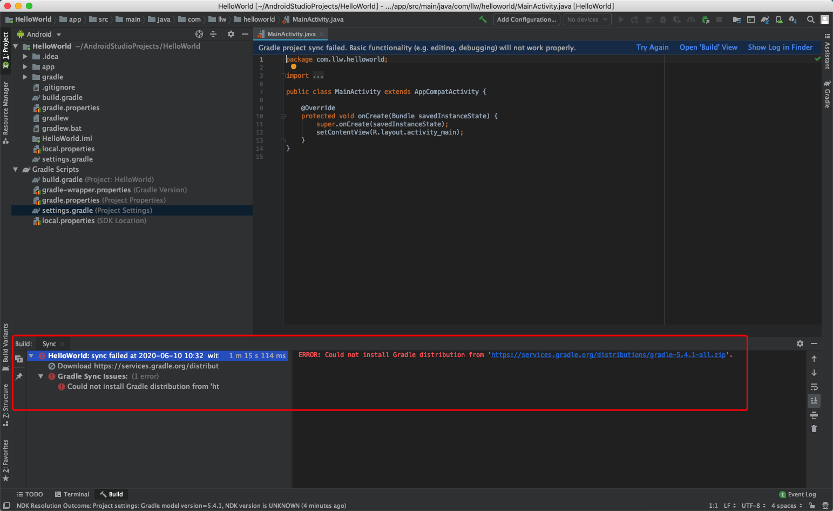
Task: Click the Assistant side panel button
Action: 827,52
